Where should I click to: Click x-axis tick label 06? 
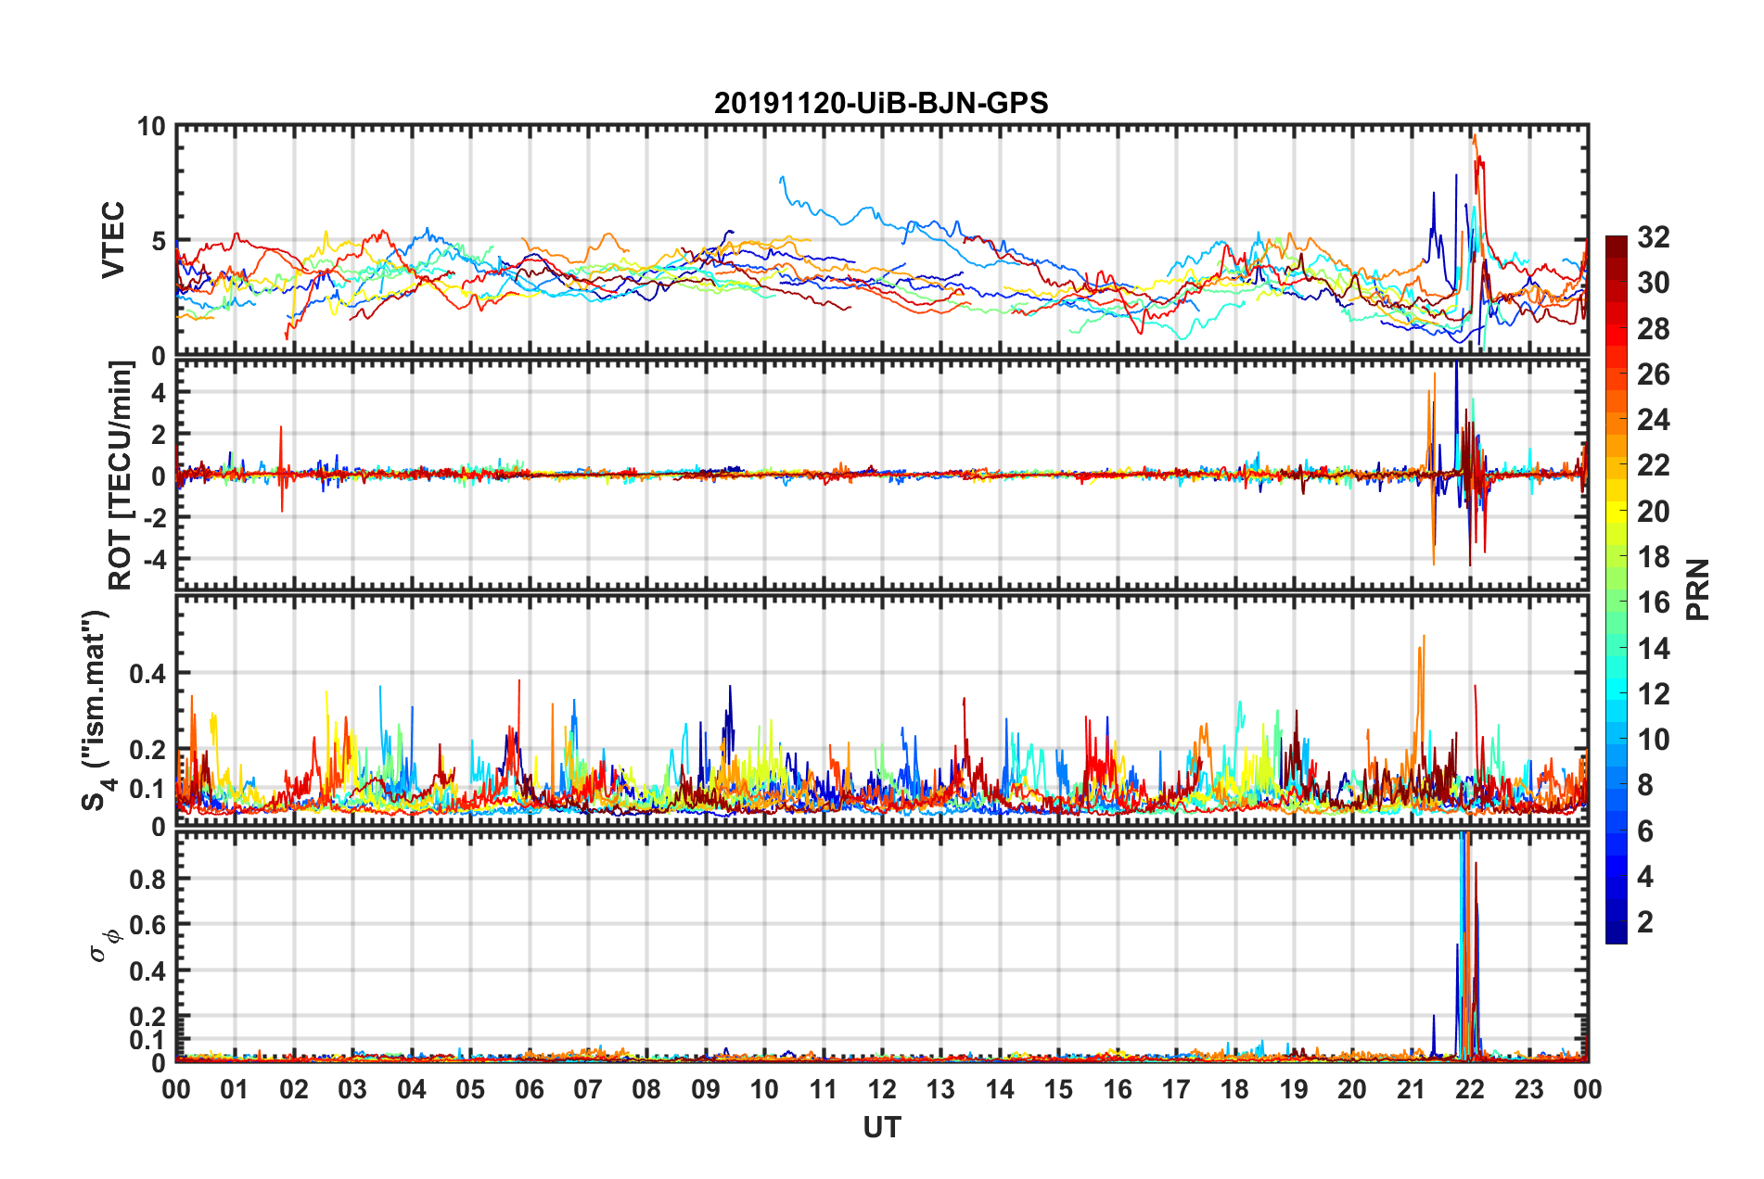(x=529, y=1089)
